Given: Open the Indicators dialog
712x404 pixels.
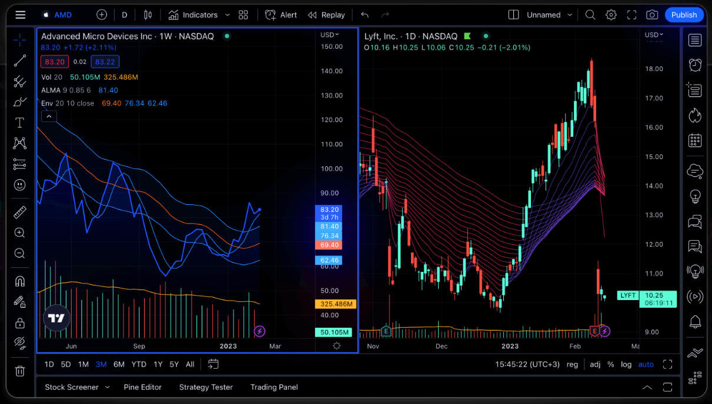Looking at the screenshot, I should 193,15.
